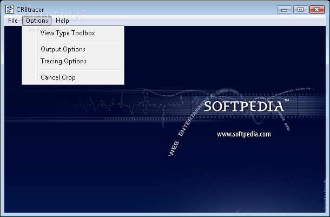
Task: Select Output Options menu entry
Action: (73, 49)
